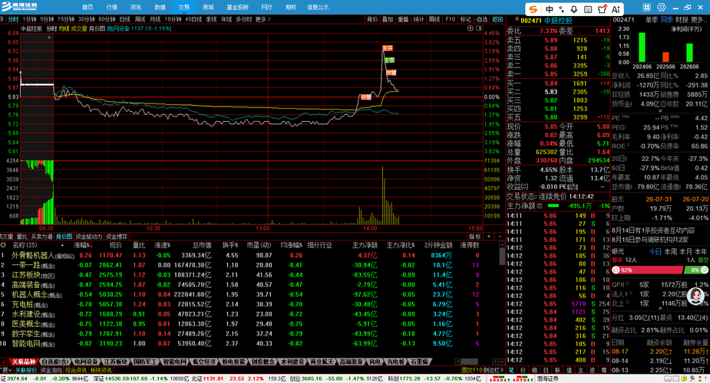Click the 返回 back button

497,19
